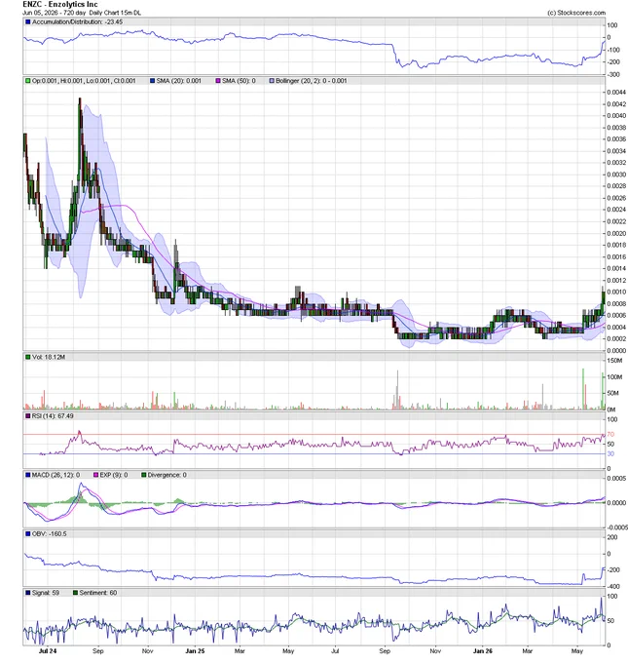Click the green Sentiment legend swatch
628x663 pixels.
76,593
